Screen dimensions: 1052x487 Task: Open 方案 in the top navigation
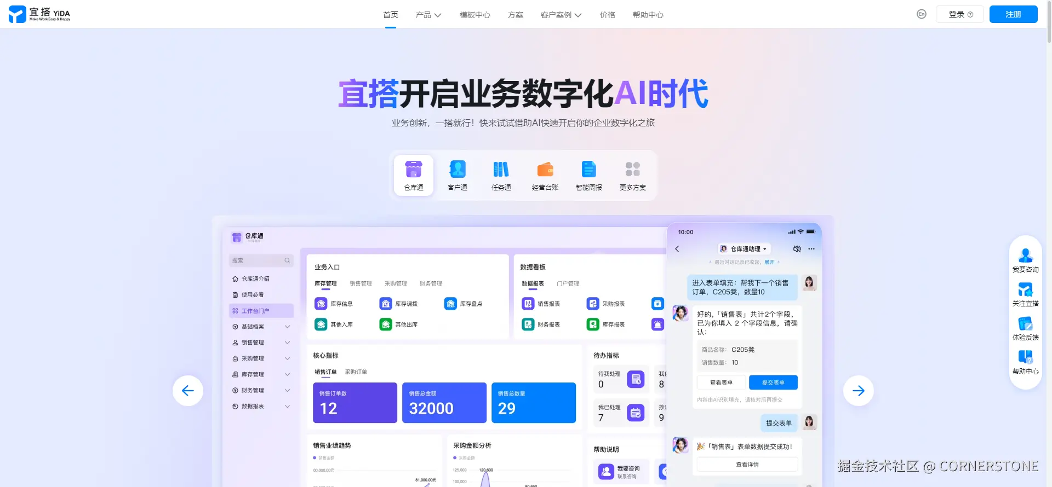click(516, 15)
